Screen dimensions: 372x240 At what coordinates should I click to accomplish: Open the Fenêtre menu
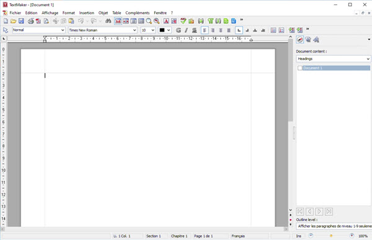click(160, 13)
